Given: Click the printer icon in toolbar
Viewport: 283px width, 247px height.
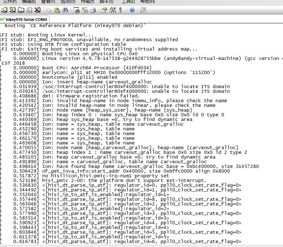Looking at the screenshot, I should [93, 10].
